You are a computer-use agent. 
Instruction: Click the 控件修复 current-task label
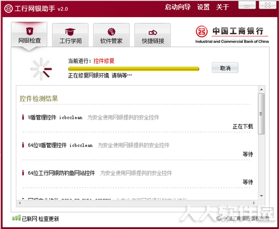pos(104,61)
